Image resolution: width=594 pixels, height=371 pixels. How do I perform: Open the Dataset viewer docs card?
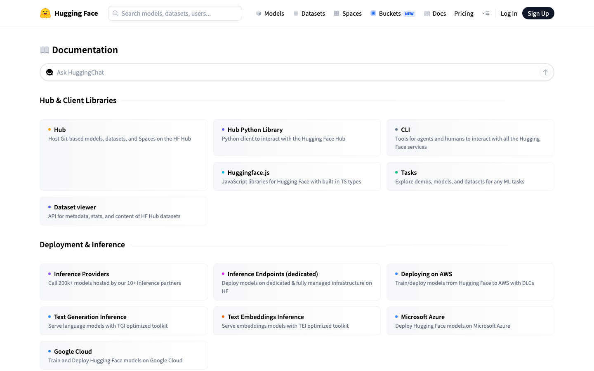[x=123, y=211]
